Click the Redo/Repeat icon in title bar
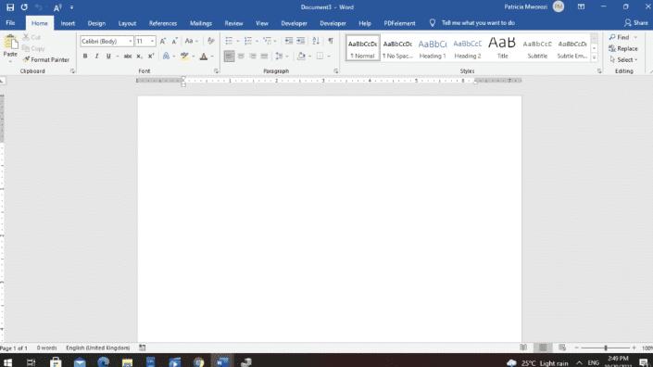 pos(24,7)
